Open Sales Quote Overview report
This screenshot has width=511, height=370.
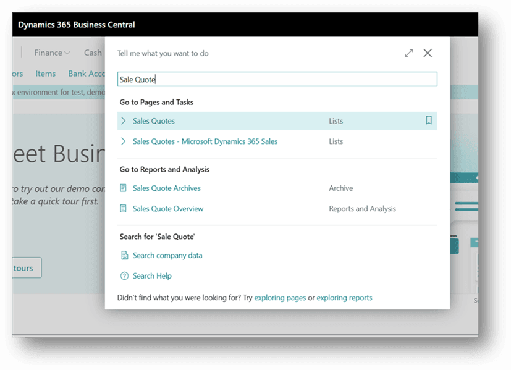168,209
